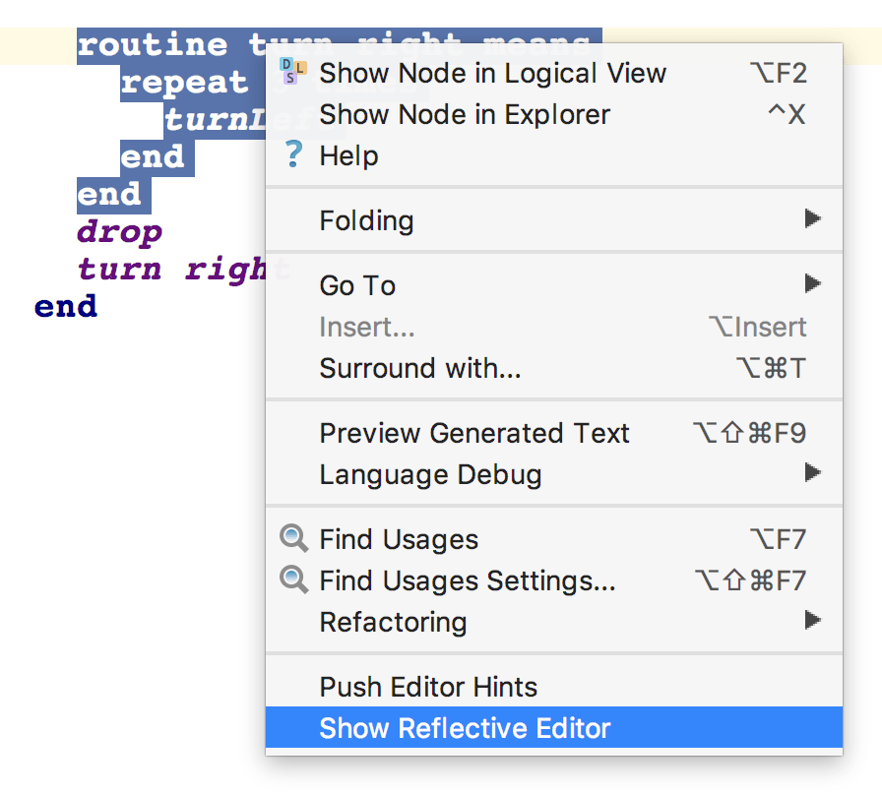This screenshot has height=793, width=882.
Task: Click the blue question mark Help icon
Action: [293, 154]
